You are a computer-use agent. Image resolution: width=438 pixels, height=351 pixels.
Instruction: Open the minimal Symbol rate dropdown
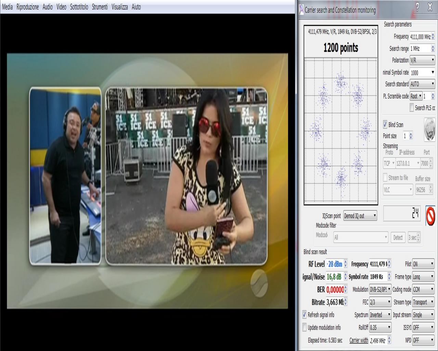point(422,72)
